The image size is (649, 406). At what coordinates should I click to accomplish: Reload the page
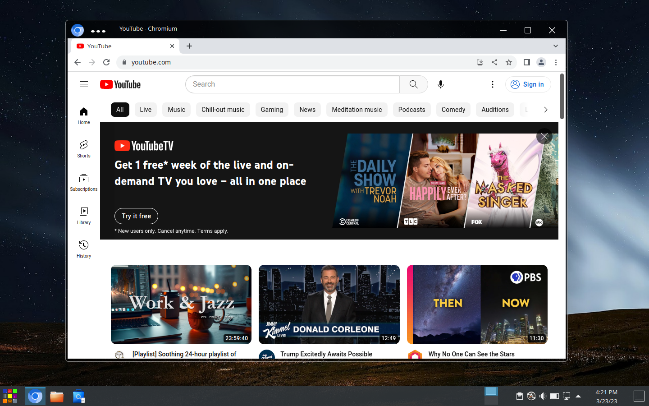(106, 62)
